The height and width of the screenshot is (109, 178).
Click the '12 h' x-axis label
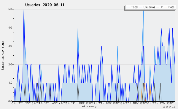coord(95,103)
